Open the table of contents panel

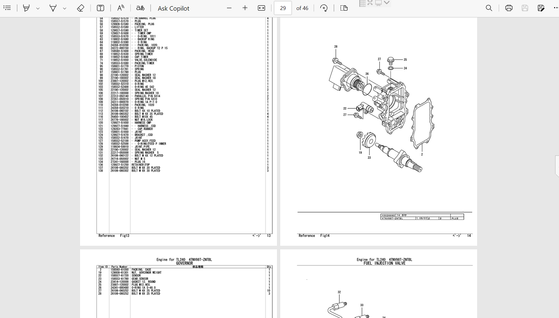click(7, 8)
